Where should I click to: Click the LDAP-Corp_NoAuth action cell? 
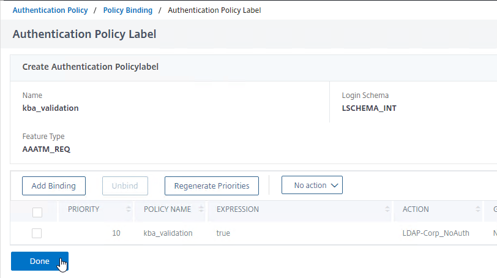coord(436,233)
